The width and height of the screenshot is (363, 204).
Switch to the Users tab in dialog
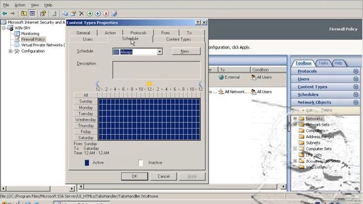[88, 39]
